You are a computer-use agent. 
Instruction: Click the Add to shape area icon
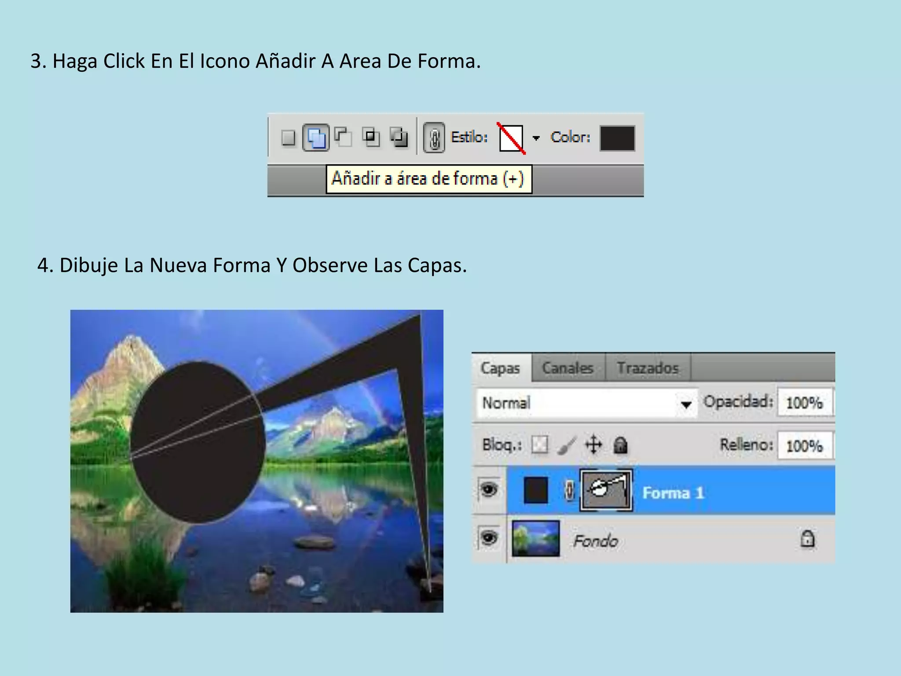(316, 138)
